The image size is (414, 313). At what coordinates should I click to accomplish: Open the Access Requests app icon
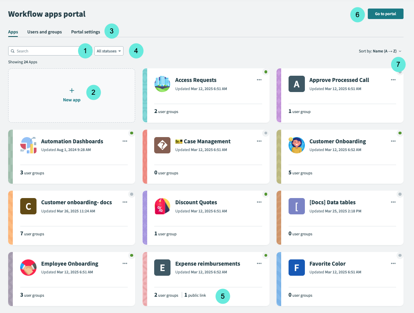[x=162, y=84]
